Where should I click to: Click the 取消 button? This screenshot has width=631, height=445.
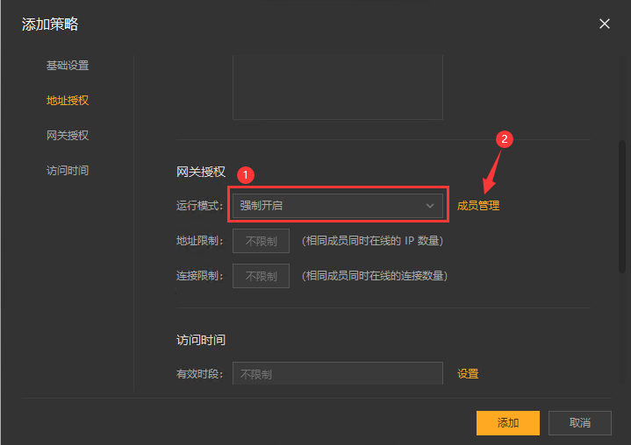(x=580, y=423)
